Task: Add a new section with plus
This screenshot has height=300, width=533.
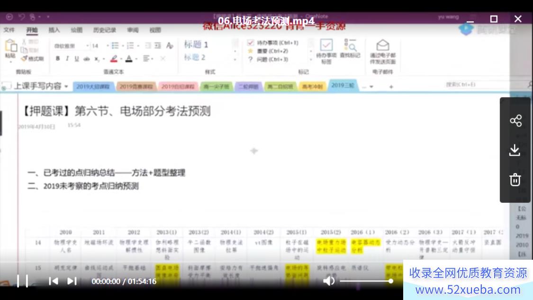Action: tap(391, 87)
